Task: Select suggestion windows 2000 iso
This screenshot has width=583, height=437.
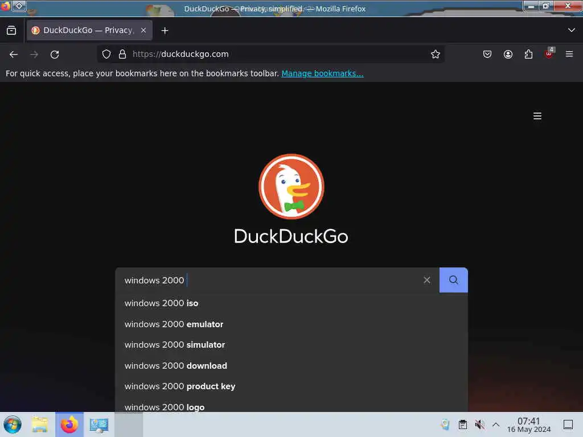Action: [x=291, y=303]
